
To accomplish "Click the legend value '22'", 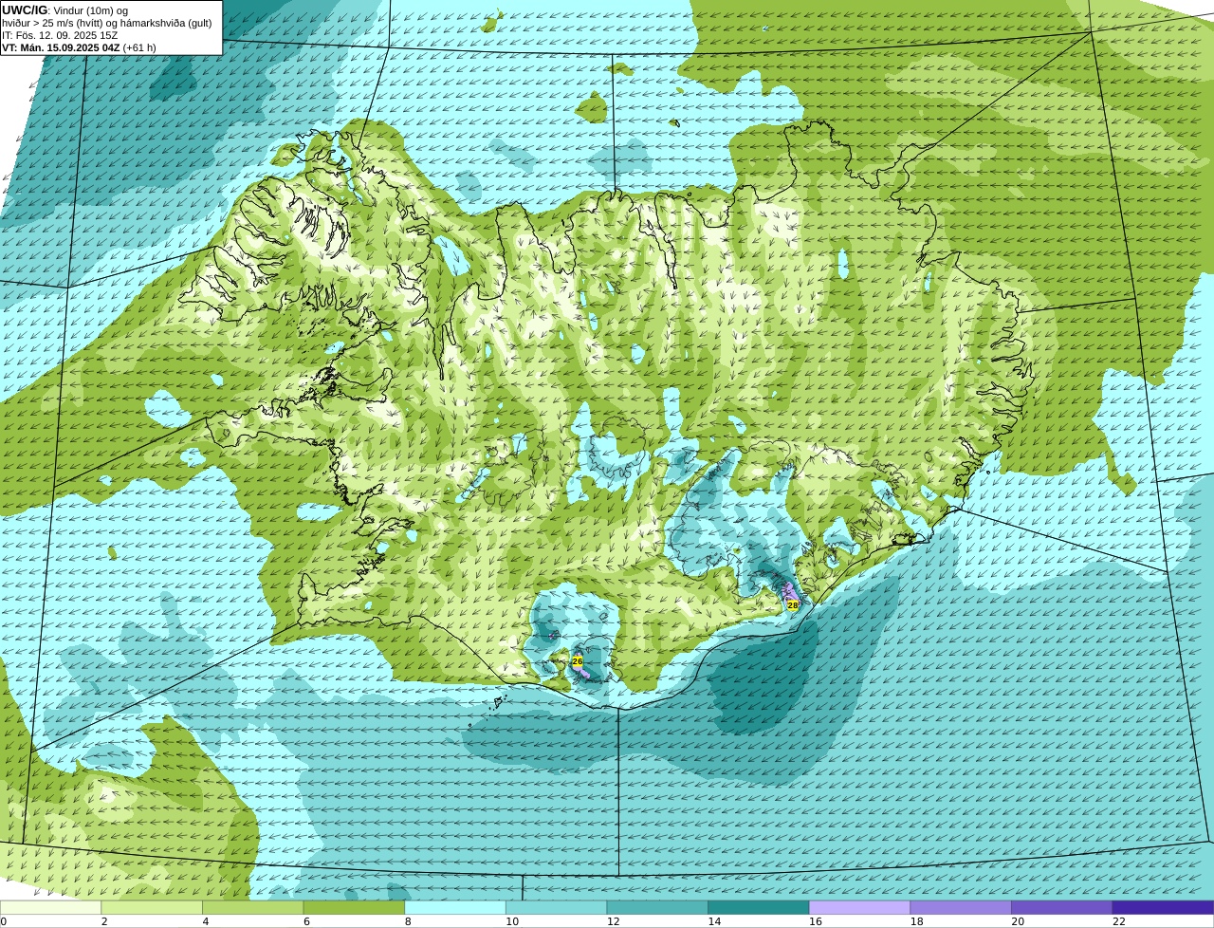I will click(x=1119, y=921).
